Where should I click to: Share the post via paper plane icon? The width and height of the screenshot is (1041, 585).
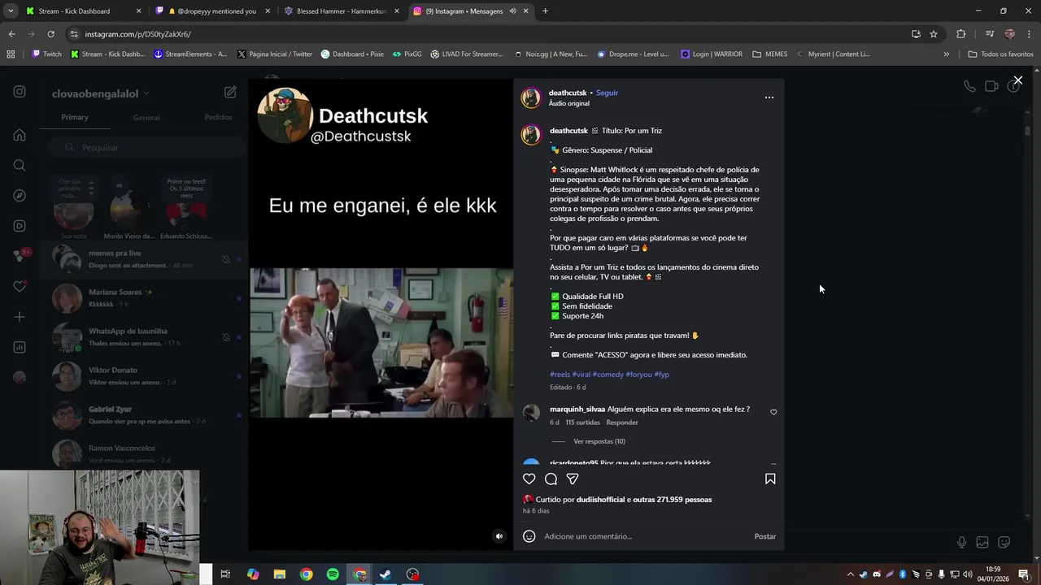[x=573, y=479]
